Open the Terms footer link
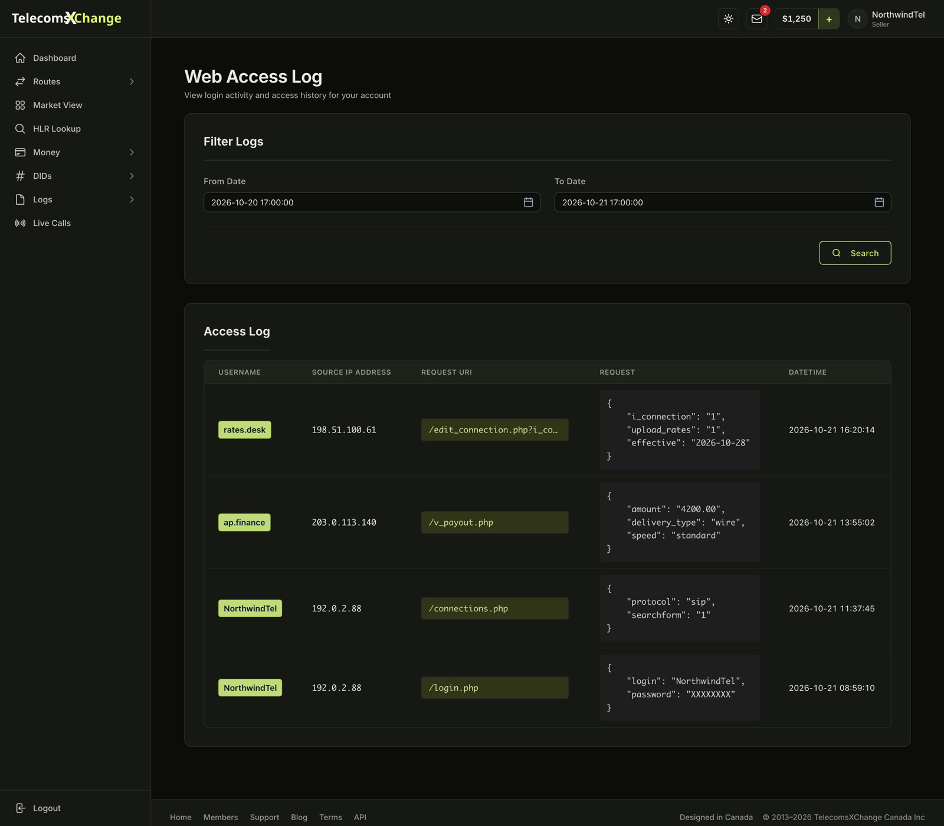This screenshot has width=944, height=826. 330,817
